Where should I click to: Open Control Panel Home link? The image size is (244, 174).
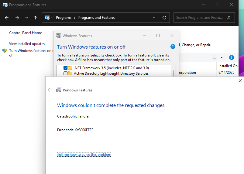point(26,33)
